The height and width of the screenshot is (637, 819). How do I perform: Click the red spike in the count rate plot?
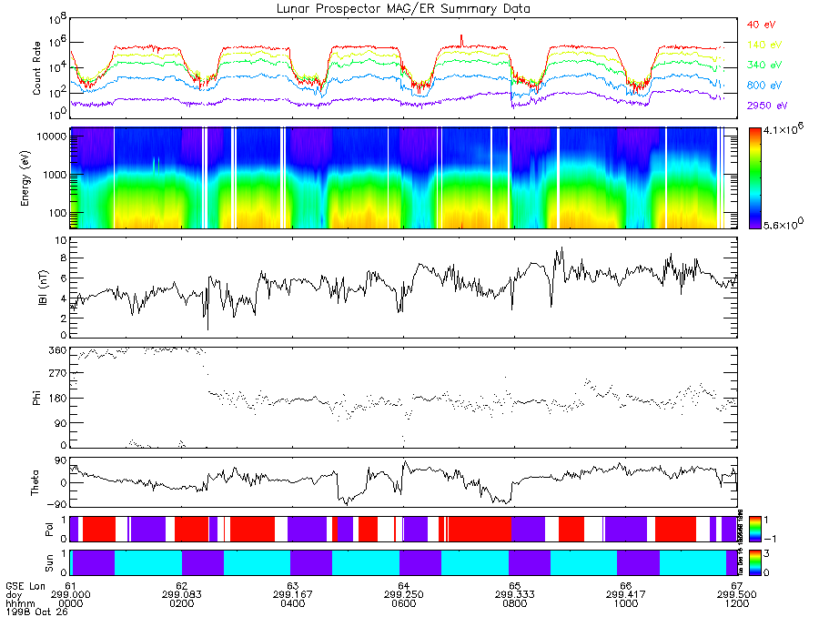[x=462, y=39]
